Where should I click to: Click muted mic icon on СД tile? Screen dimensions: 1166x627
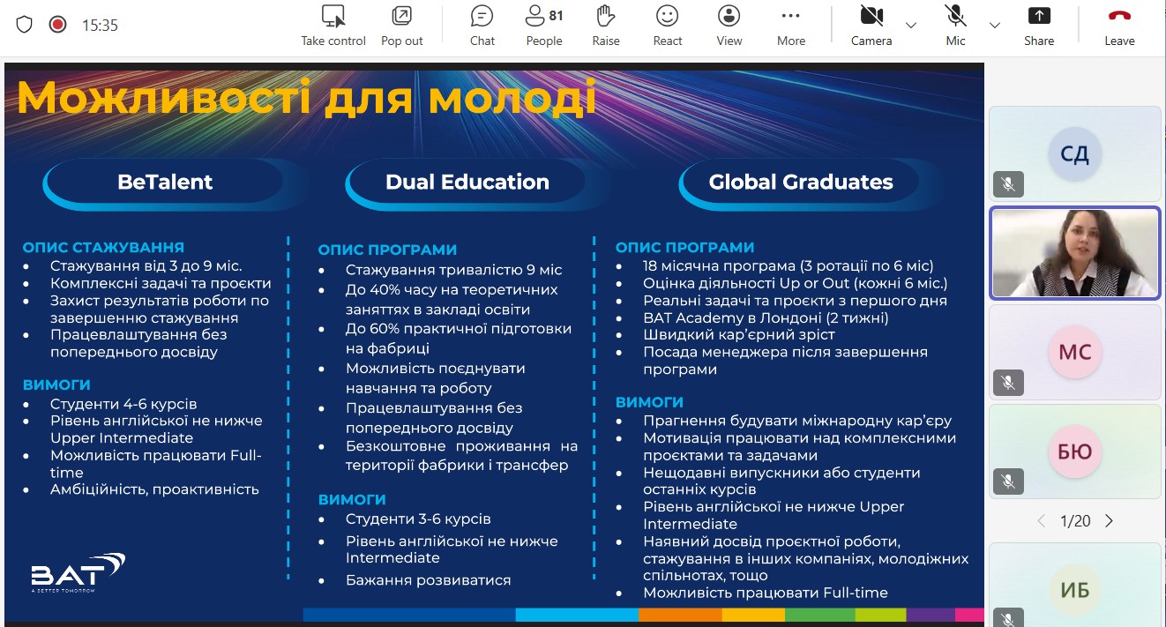point(1008,183)
